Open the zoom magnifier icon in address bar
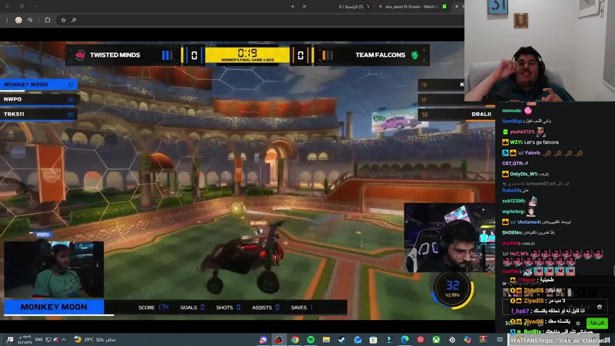The image size is (615, 346). click(x=74, y=20)
